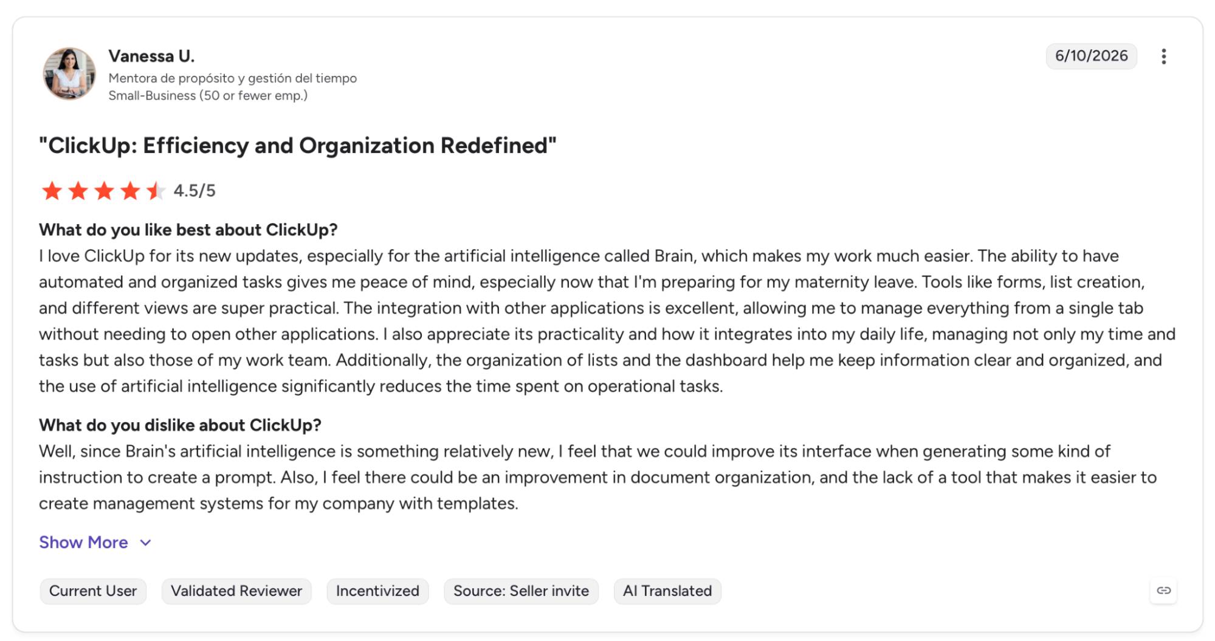Copy the review link via chain icon

[1163, 591]
